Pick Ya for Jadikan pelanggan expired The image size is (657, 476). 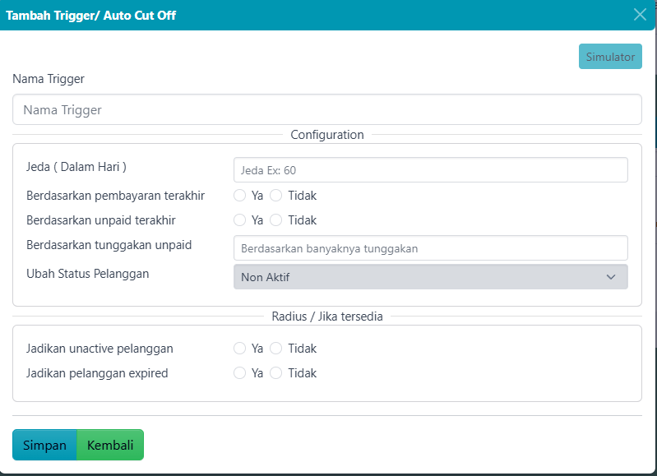click(x=240, y=373)
